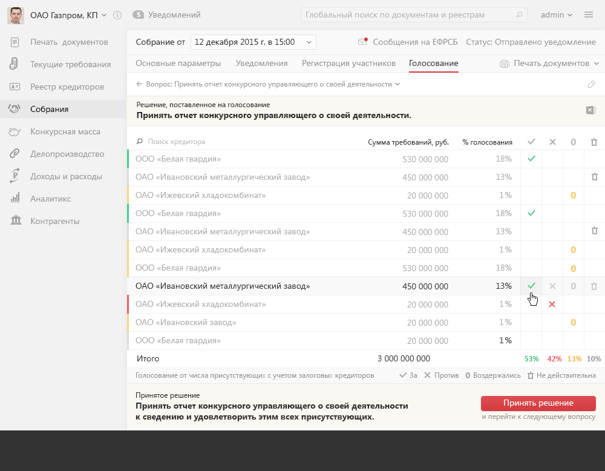Open Реестр кредиторов in sidebar
The width and height of the screenshot is (605, 471).
[67, 87]
